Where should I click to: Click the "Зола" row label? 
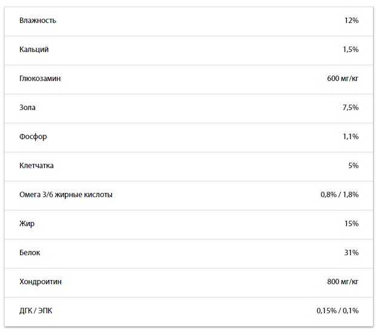click(x=27, y=108)
